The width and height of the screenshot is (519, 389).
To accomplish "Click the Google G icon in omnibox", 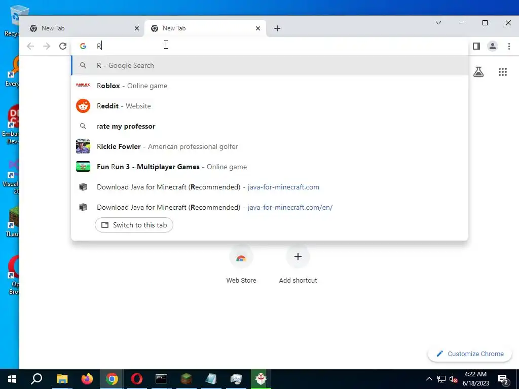I will pyautogui.click(x=83, y=46).
